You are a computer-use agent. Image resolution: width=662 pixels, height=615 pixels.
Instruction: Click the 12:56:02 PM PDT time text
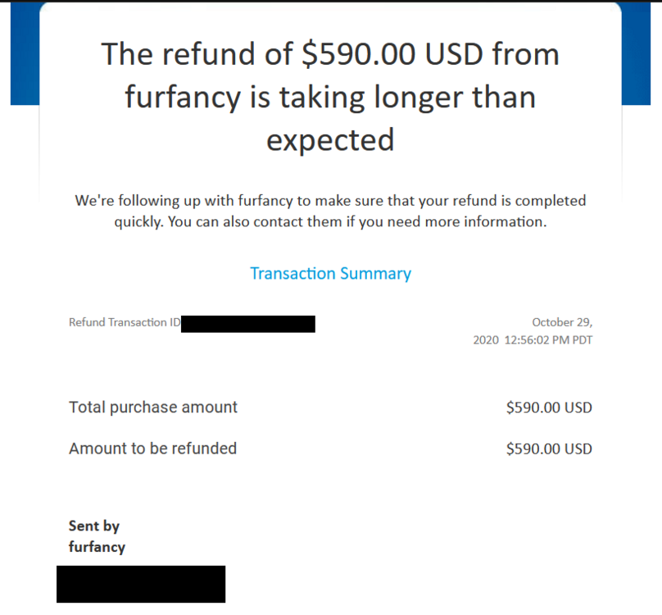pyautogui.click(x=548, y=340)
